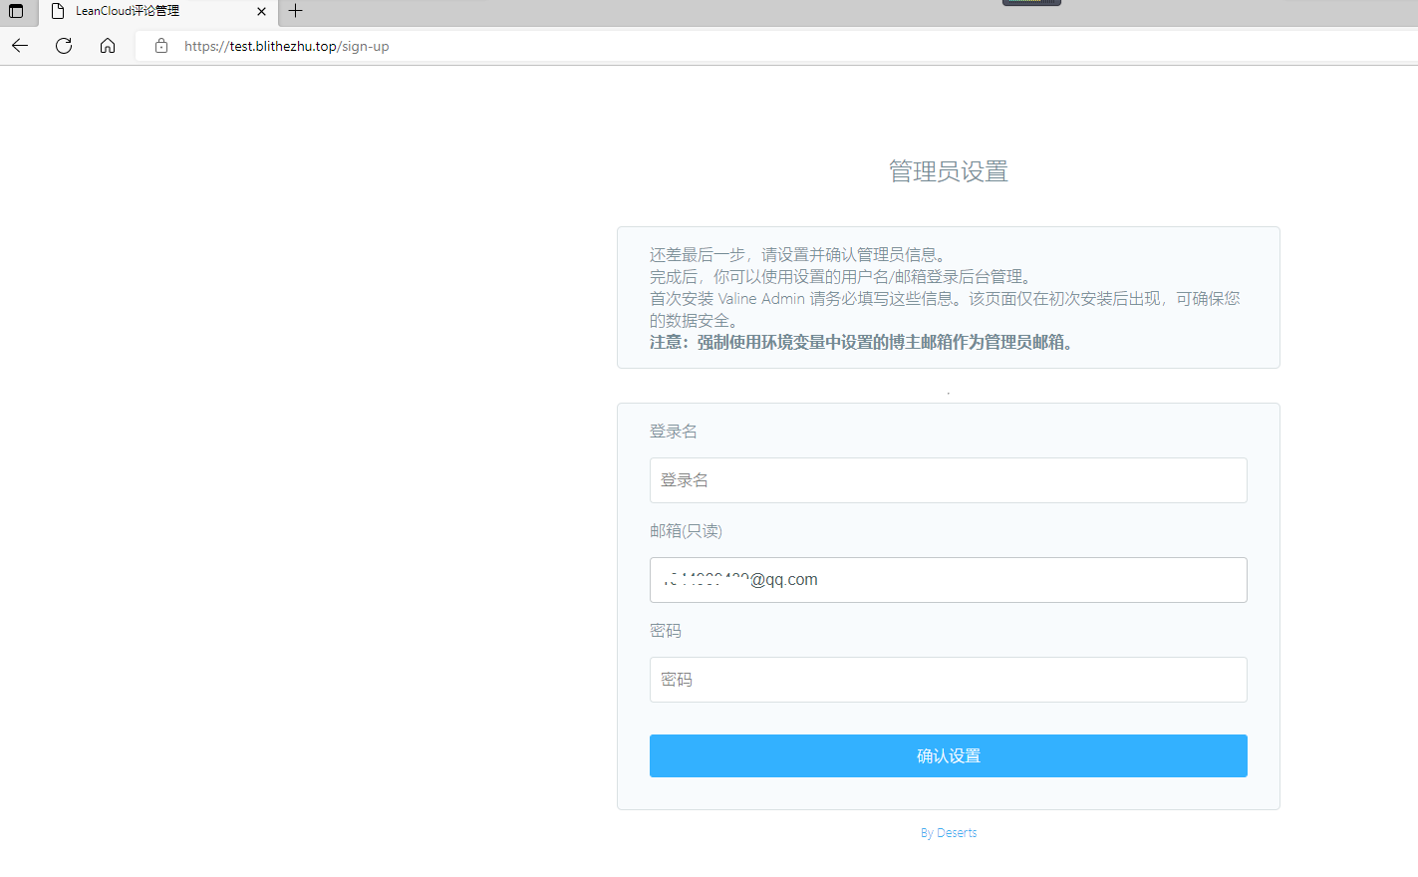Click the browser home icon
1418x877 pixels.
pos(108,46)
